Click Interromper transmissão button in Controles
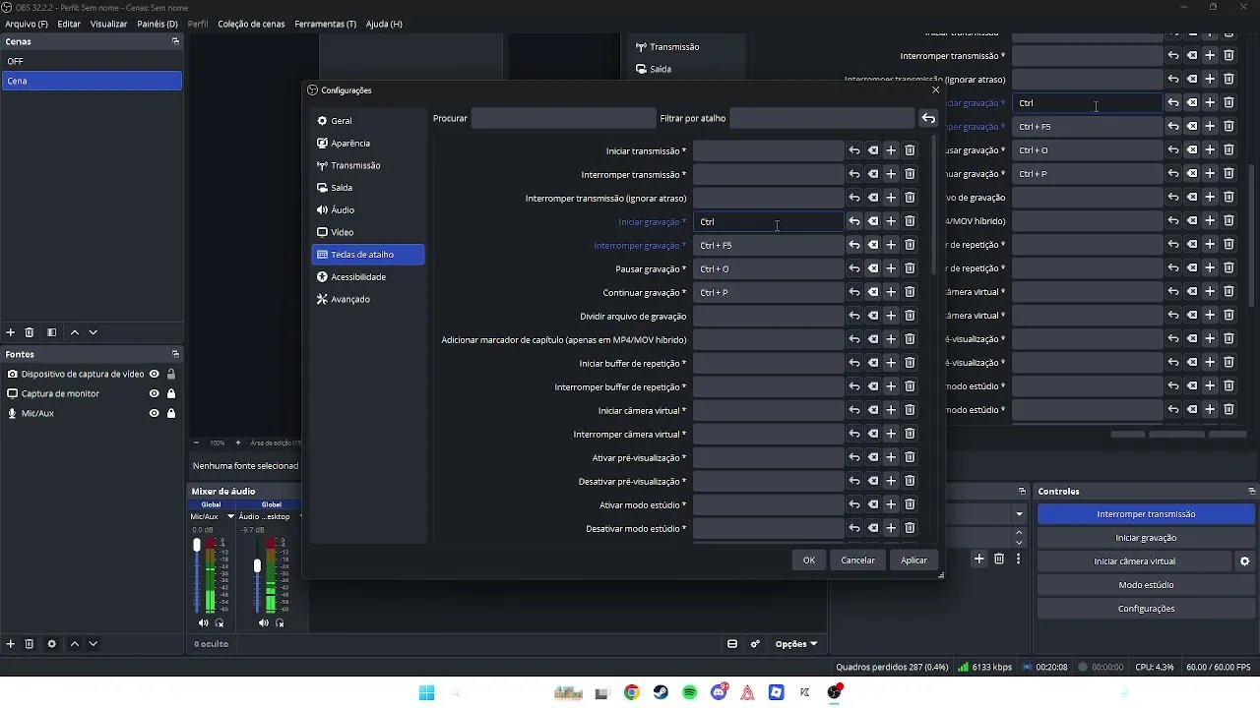The height and width of the screenshot is (708, 1260). (1146, 514)
